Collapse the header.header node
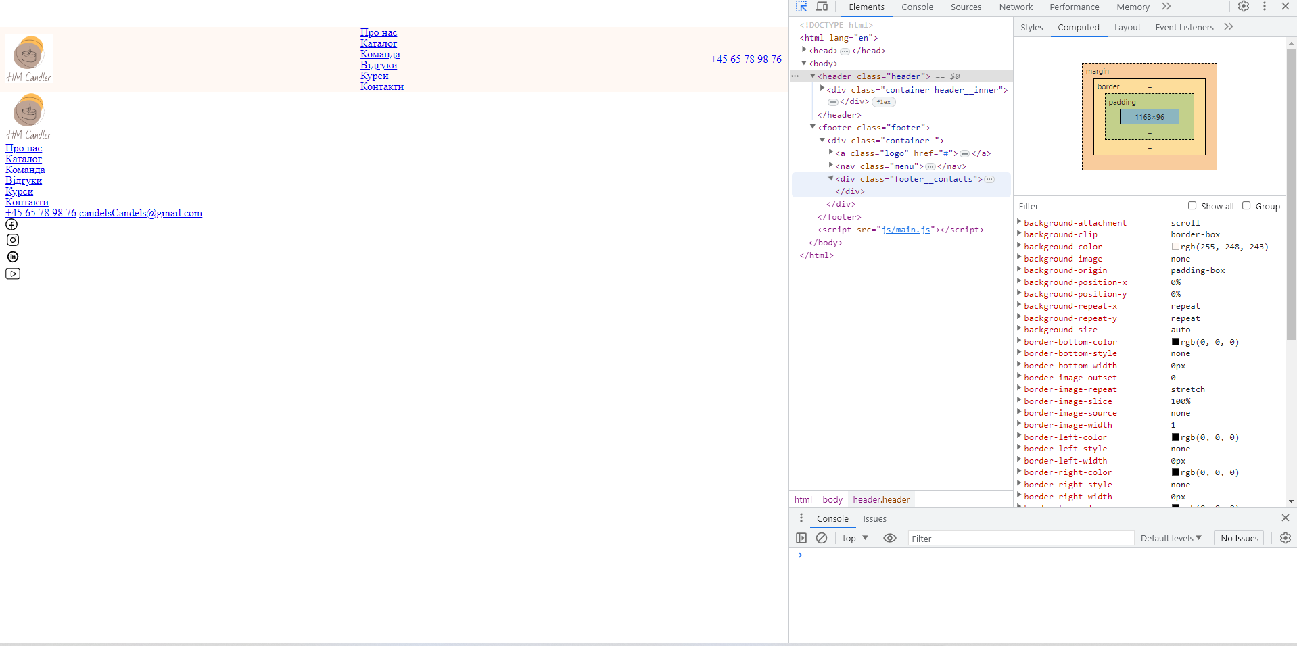Screen dimensions: 1297x646 coord(813,76)
